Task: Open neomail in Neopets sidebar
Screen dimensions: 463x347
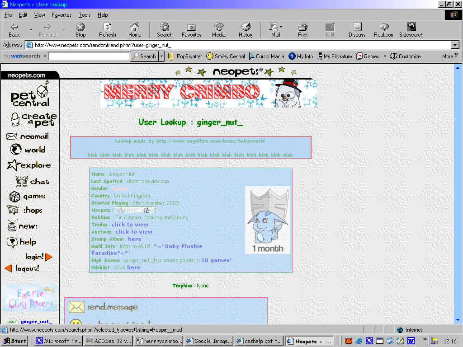Action: click(28, 136)
